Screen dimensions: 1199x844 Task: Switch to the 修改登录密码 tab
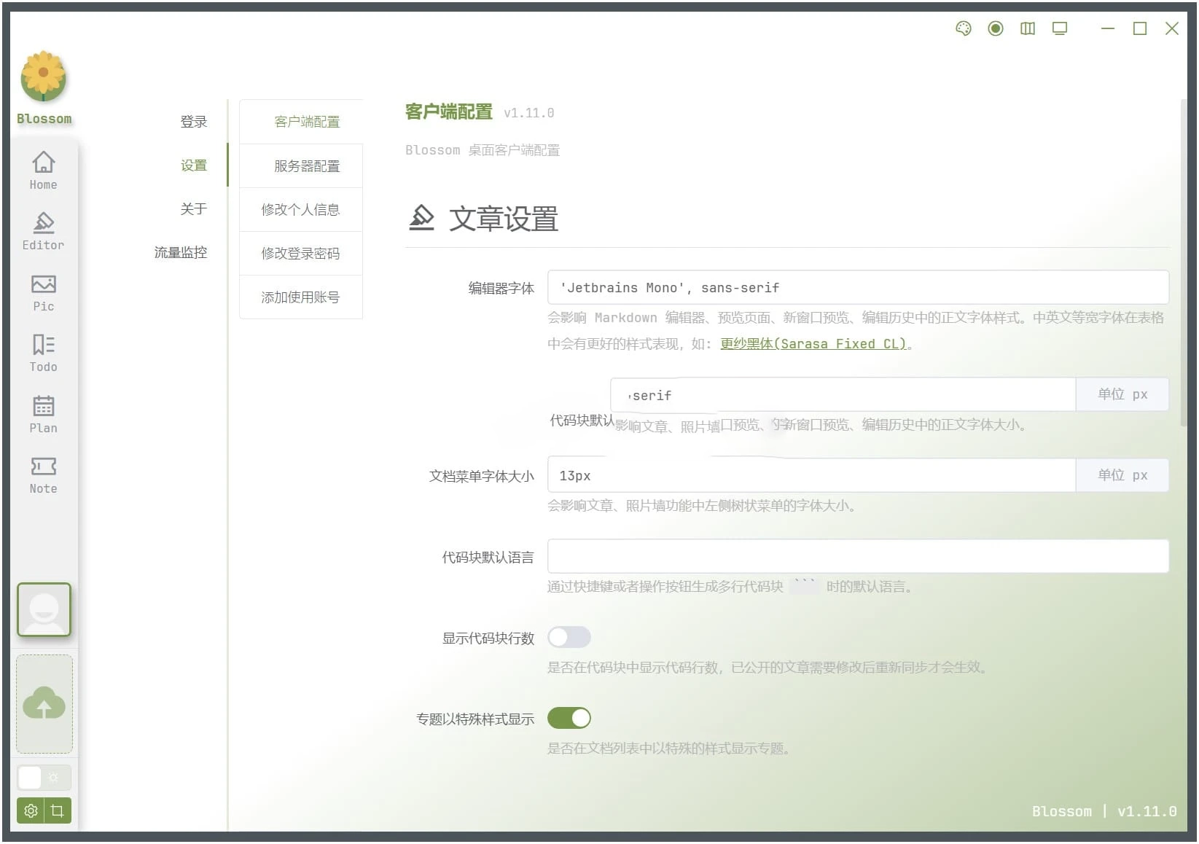(x=300, y=254)
